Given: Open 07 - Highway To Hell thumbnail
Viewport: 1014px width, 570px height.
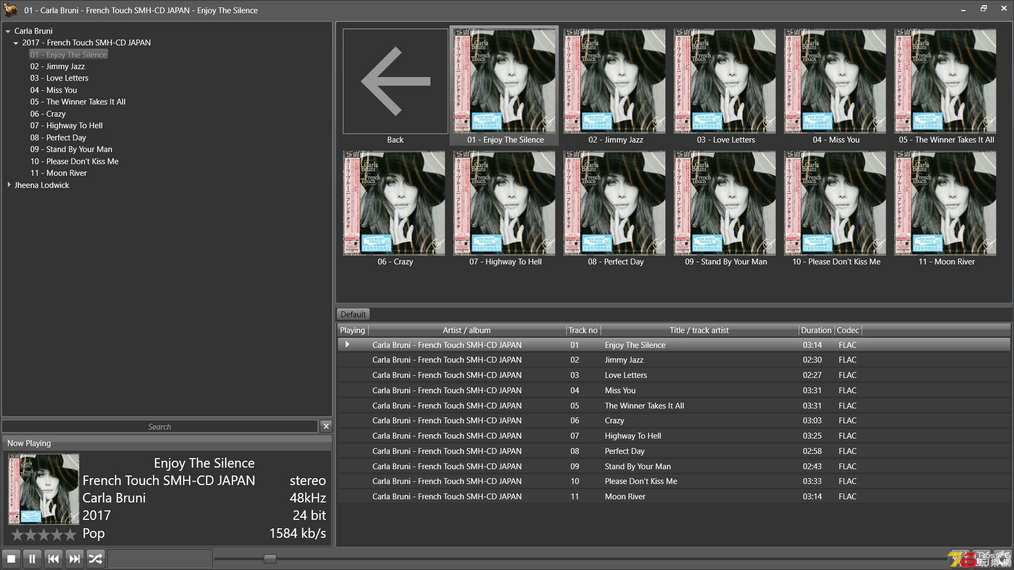Looking at the screenshot, I should pyautogui.click(x=504, y=203).
